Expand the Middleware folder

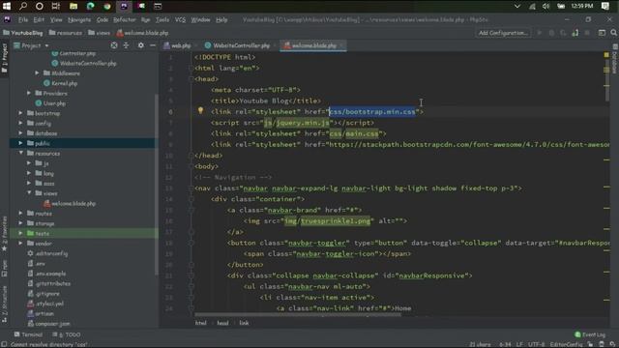(x=37, y=73)
